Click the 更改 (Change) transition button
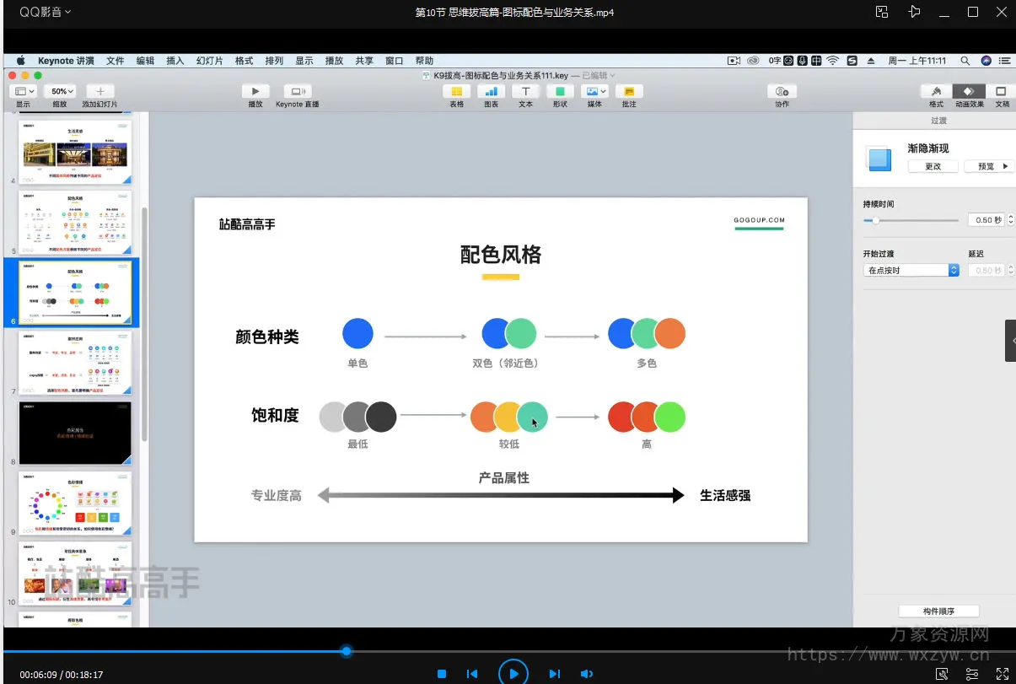The image size is (1016, 684). [933, 166]
